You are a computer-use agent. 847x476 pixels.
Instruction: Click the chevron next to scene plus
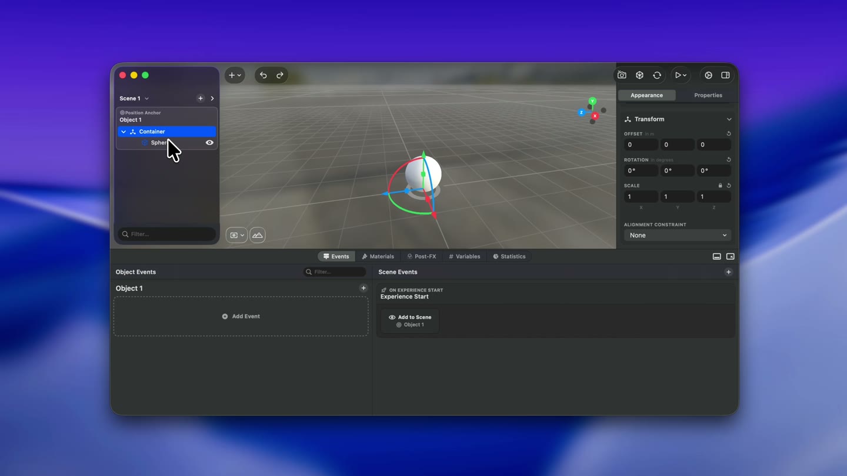[x=212, y=99]
